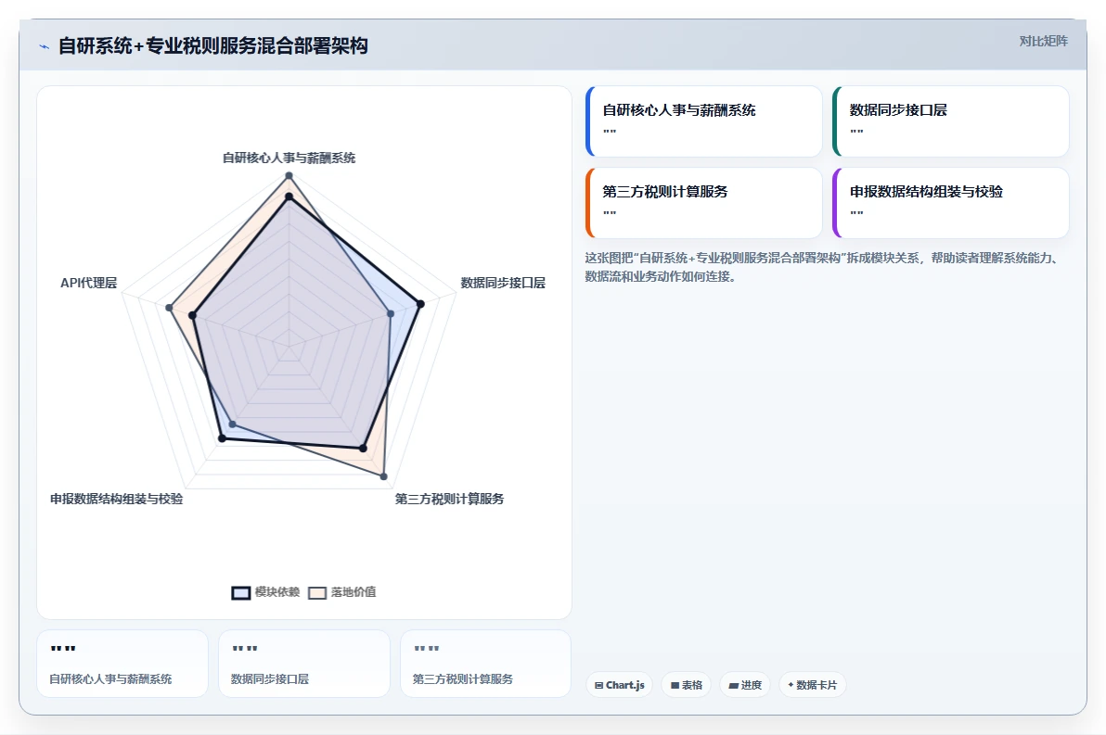Click the Chart.js tag icon
The height and width of the screenshot is (735, 1106).
click(598, 685)
